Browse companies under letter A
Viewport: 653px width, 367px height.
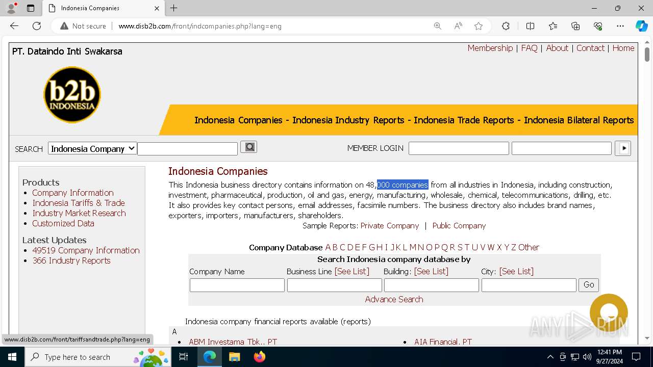click(328, 247)
